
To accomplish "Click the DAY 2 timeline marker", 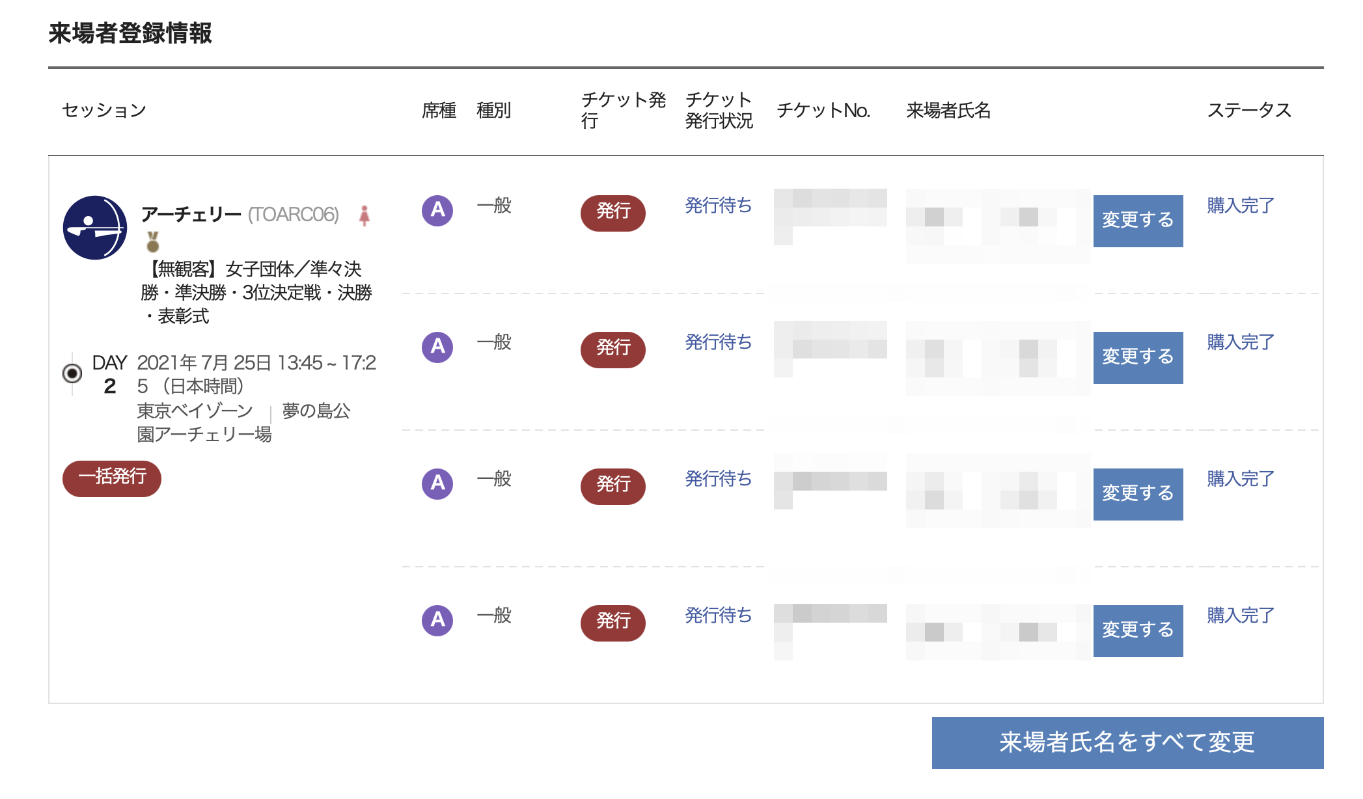I will [72, 373].
